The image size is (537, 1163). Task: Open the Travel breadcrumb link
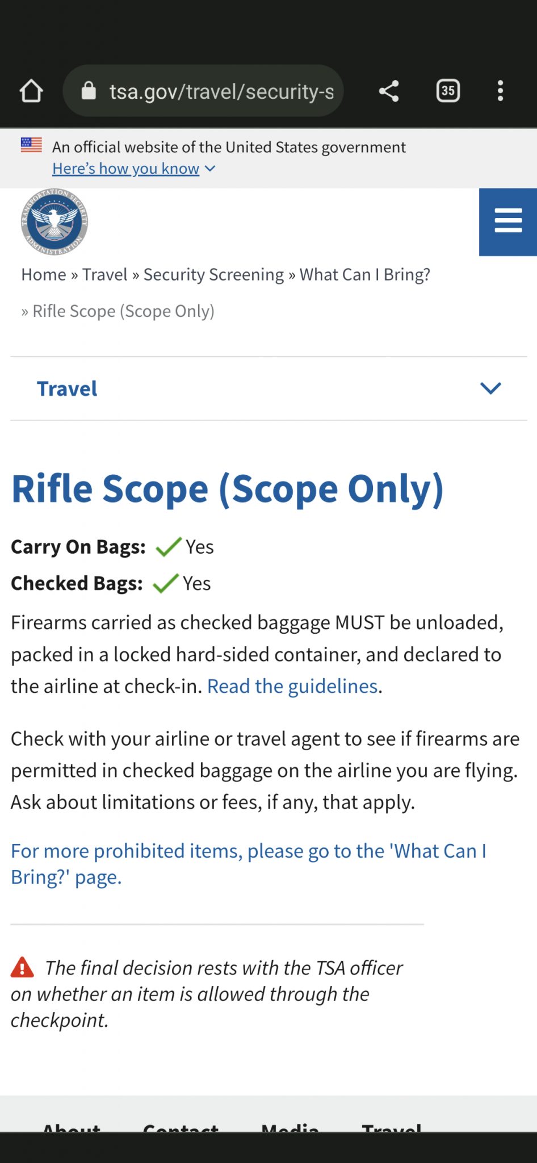pyautogui.click(x=105, y=275)
